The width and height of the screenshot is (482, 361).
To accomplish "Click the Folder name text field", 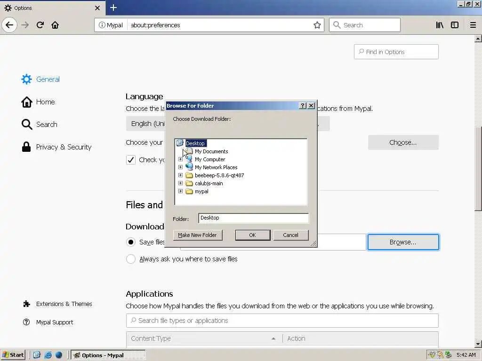I will coord(253,218).
